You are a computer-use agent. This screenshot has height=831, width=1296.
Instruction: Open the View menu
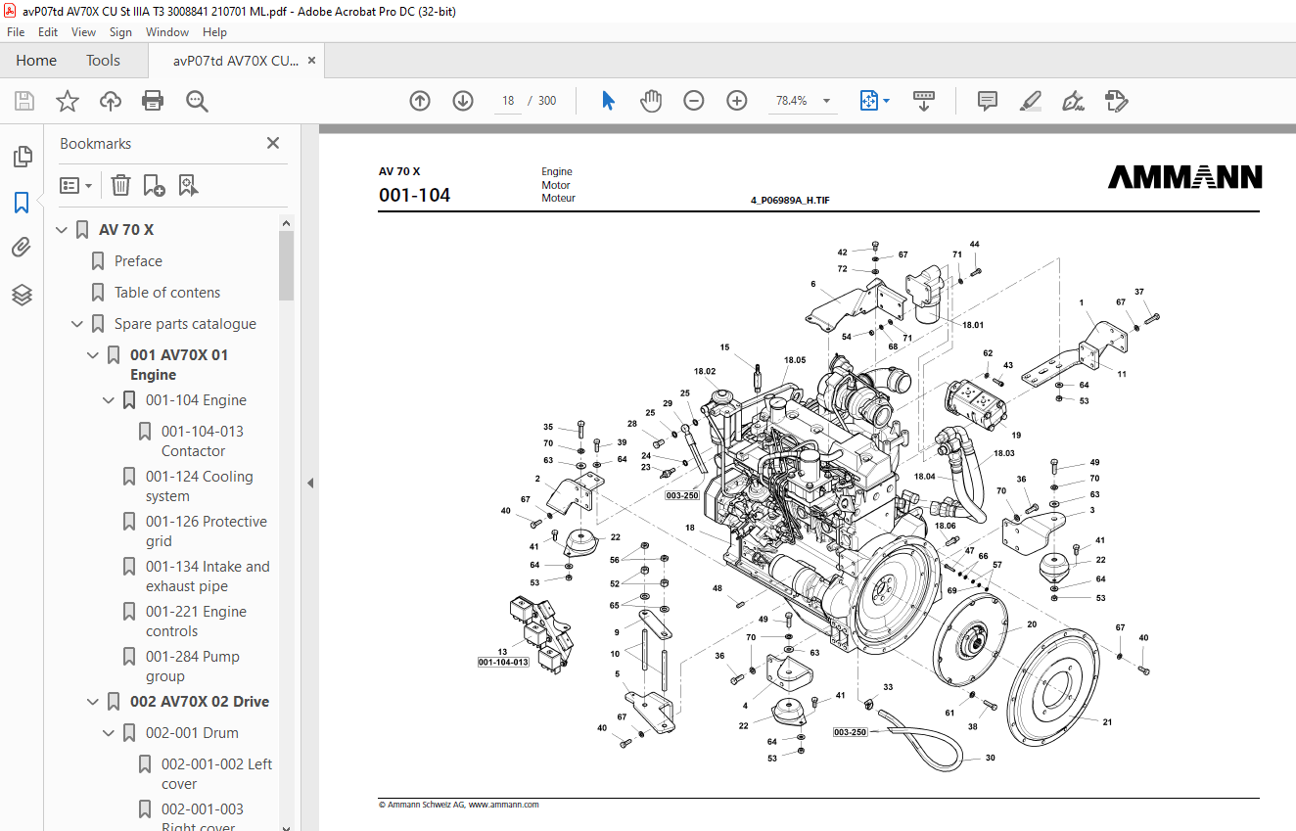click(83, 32)
